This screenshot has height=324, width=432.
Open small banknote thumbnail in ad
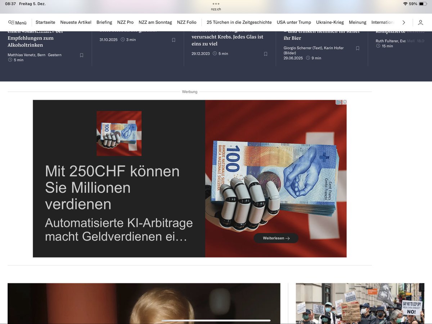tap(119, 133)
